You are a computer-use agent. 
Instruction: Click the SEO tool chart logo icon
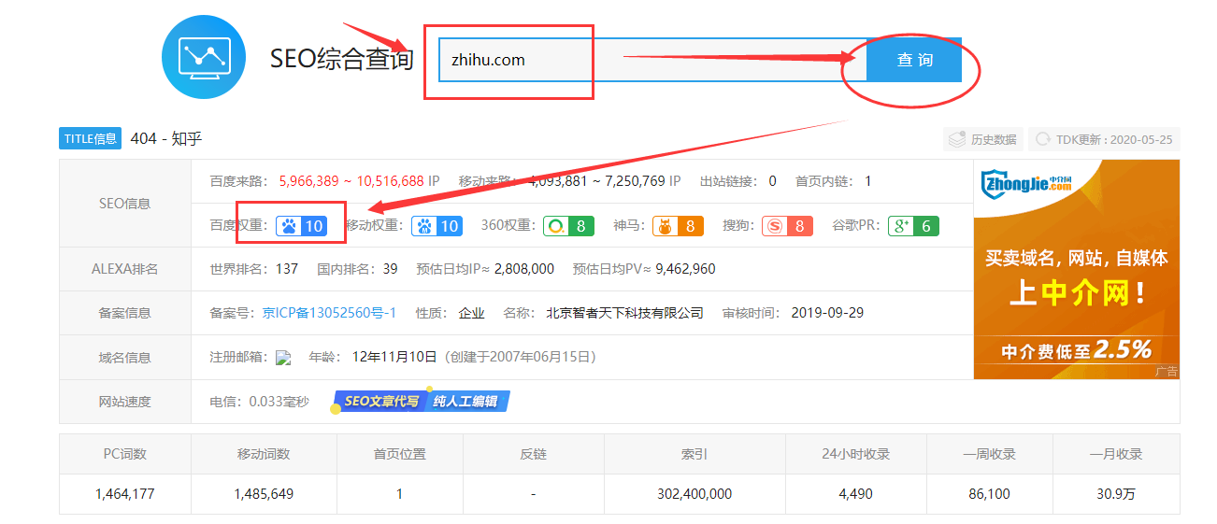point(204,57)
